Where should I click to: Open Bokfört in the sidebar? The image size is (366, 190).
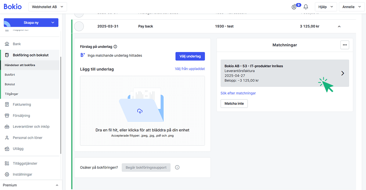tap(10, 75)
